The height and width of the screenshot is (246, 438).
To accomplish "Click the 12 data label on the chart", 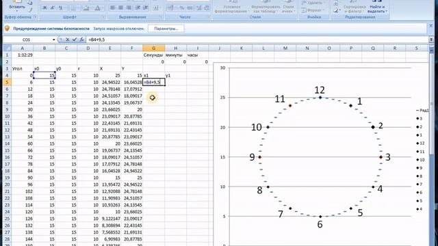I will (320, 90).
